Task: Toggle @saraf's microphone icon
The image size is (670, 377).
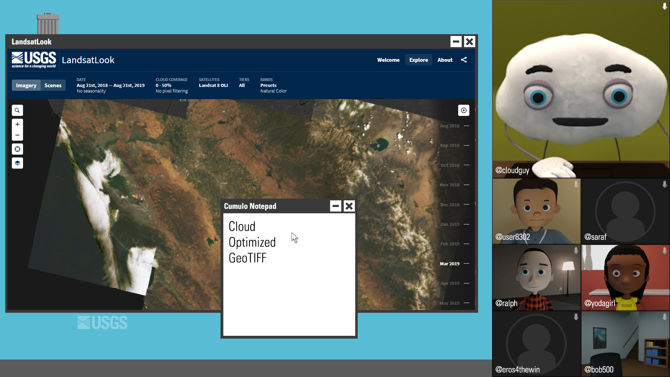Action: [664, 184]
